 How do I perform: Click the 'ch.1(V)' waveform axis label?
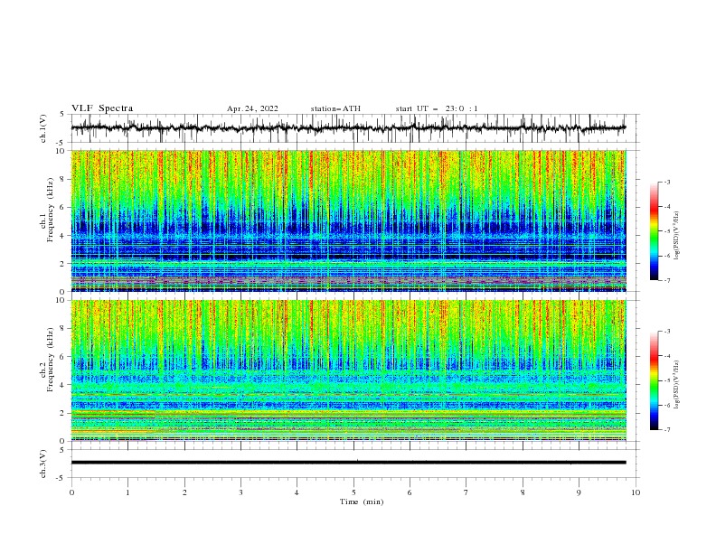pyautogui.click(x=43, y=128)
